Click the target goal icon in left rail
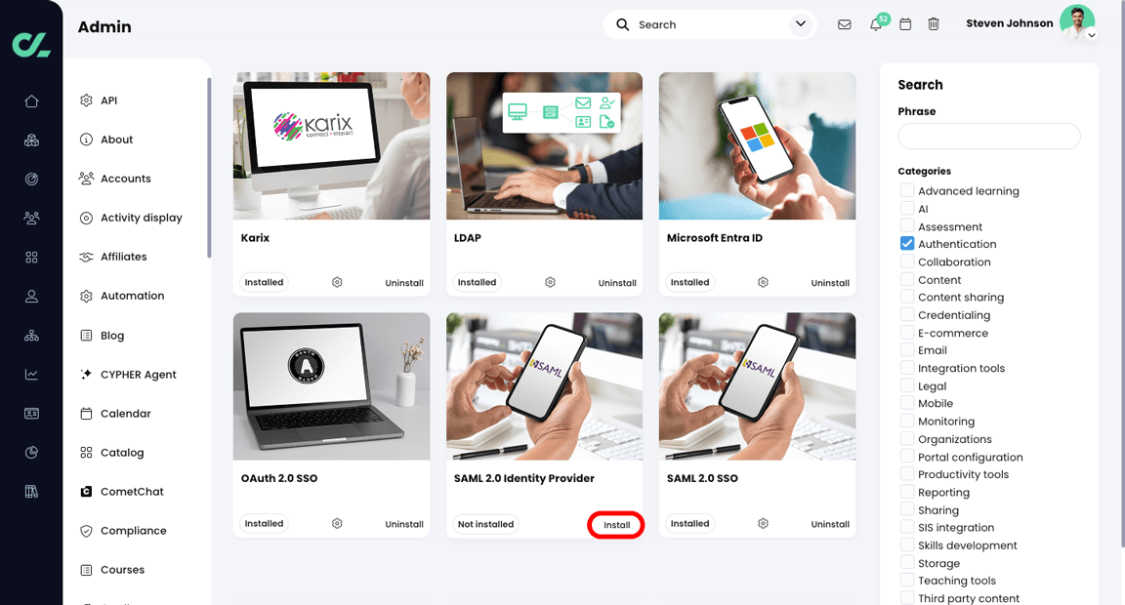The height and width of the screenshot is (605, 1125). [31, 180]
